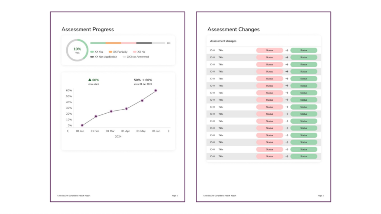
Task: Click the 2024 year label under the chart
Action: coord(118,136)
